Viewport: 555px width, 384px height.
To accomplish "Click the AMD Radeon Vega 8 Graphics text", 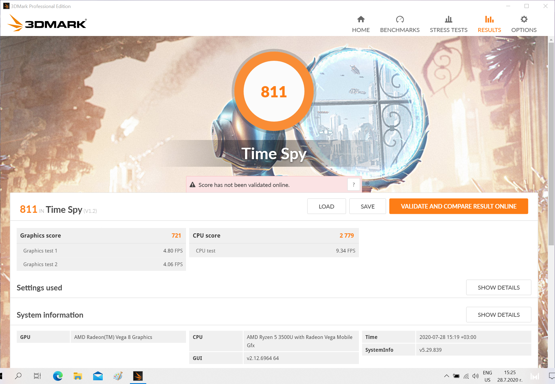I will point(113,337).
